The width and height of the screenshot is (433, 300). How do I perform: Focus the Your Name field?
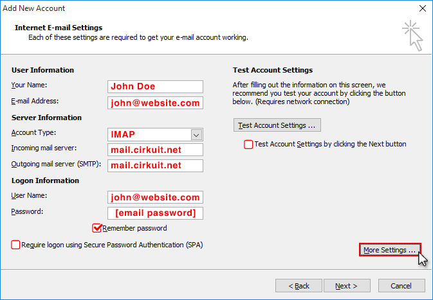click(155, 87)
